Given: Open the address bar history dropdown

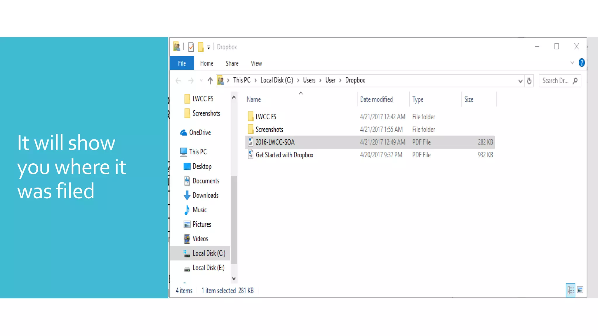Looking at the screenshot, I should pyautogui.click(x=520, y=81).
